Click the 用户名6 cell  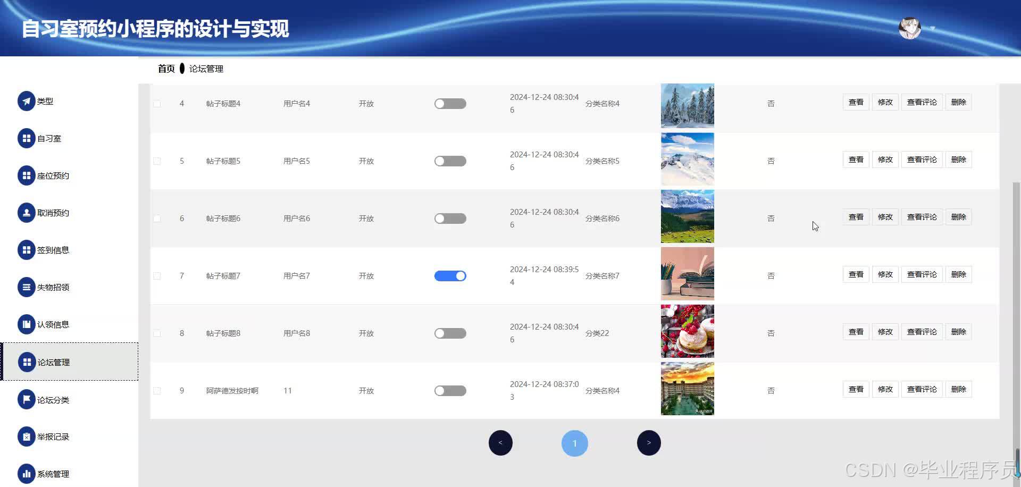pos(297,219)
